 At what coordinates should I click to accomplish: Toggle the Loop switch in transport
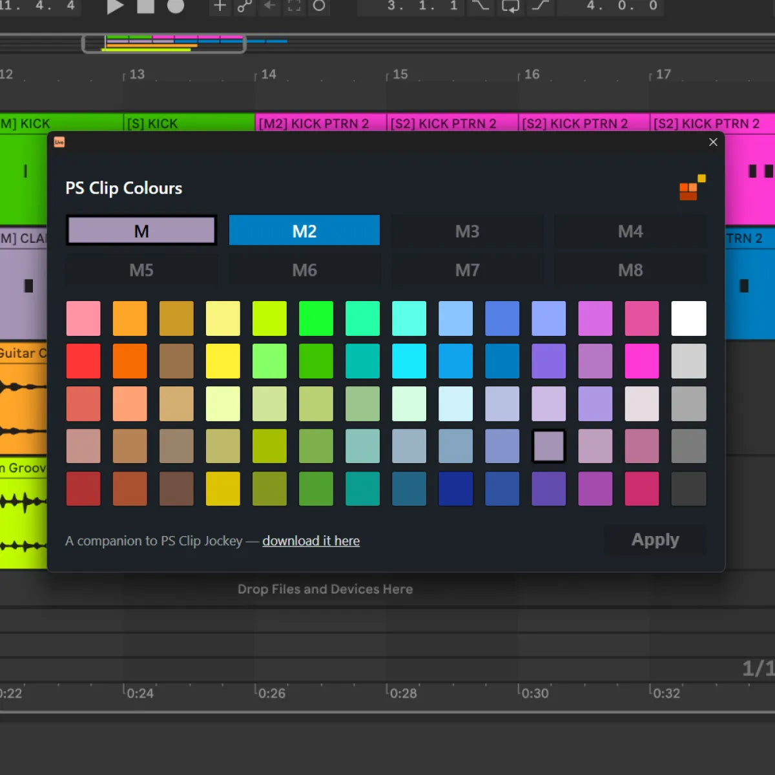(x=510, y=6)
